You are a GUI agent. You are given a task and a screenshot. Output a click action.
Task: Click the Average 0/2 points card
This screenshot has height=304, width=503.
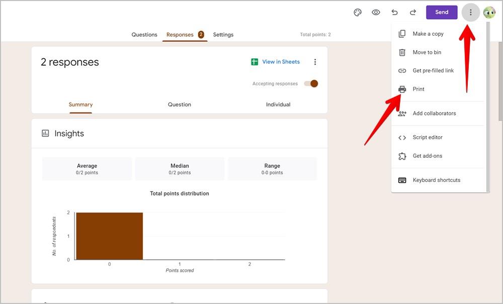pyautogui.click(x=87, y=169)
